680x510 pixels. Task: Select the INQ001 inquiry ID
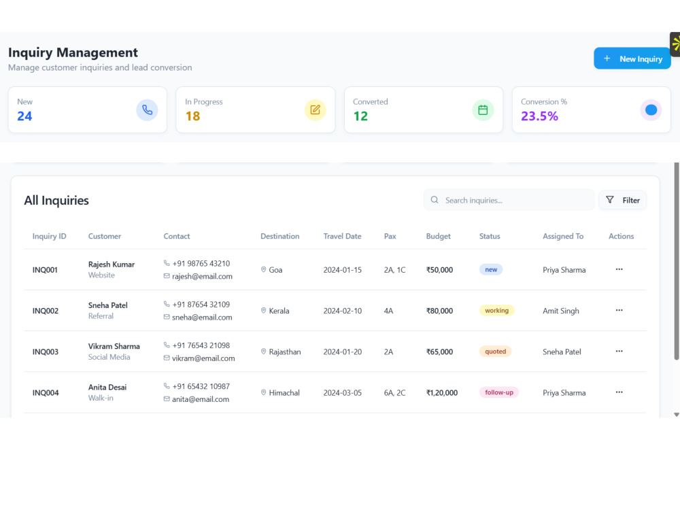pos(45,270)
